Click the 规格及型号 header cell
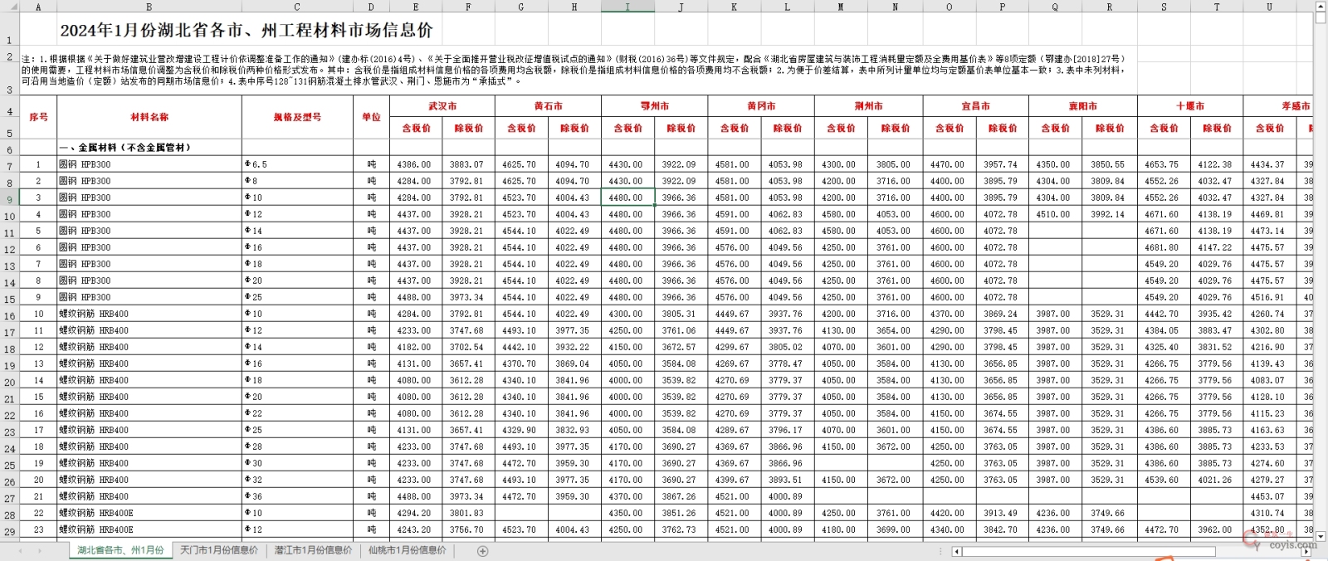This screenshot has height=561, width=1328. 297,117
